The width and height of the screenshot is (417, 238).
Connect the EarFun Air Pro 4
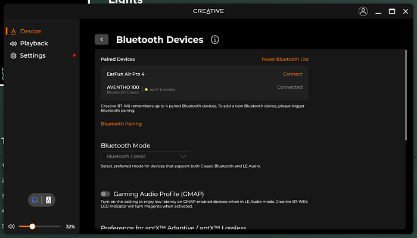[x=292, y=74]
